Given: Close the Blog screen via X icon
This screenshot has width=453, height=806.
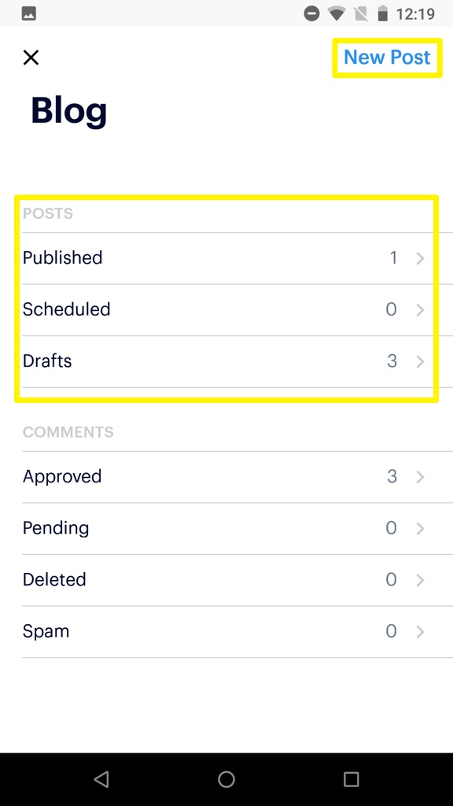Looking at the screenshot, I should coord(31,57).
